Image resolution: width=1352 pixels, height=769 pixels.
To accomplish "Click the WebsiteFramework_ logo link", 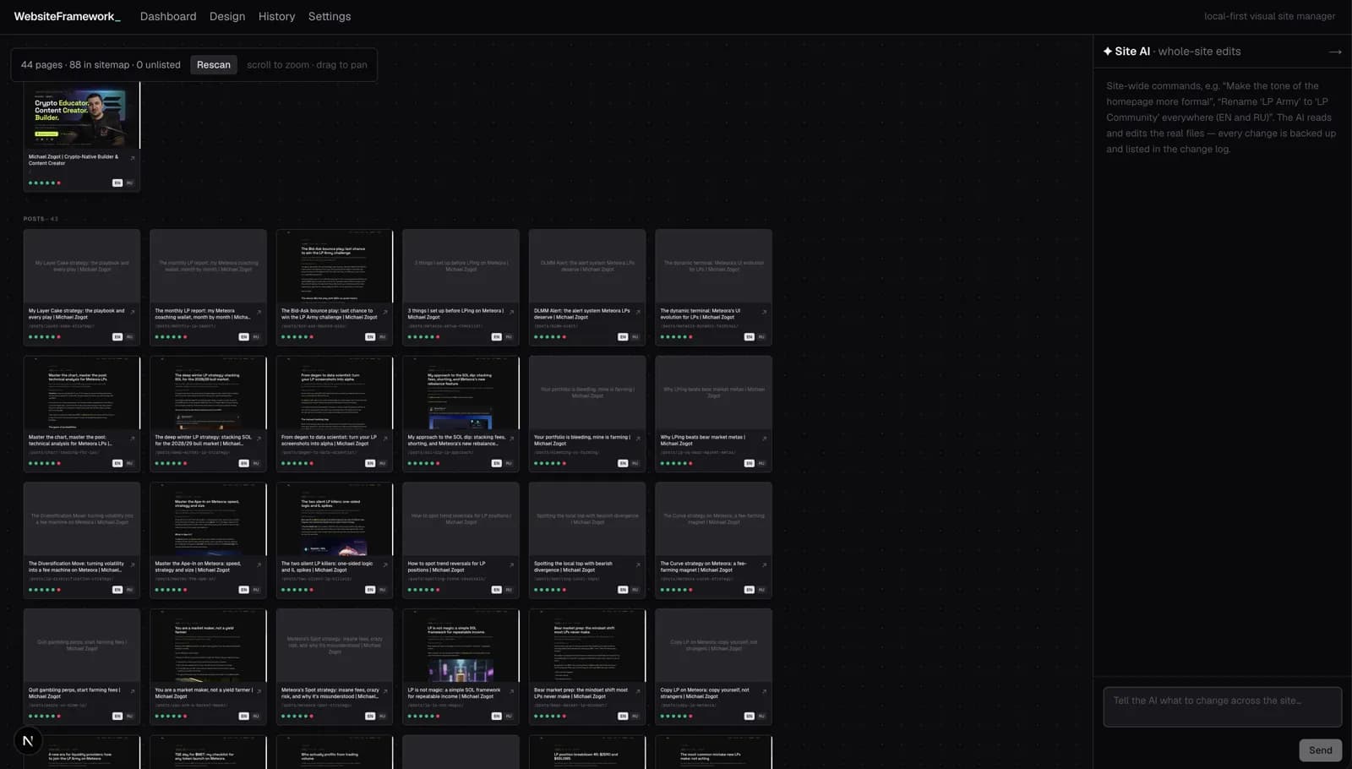I will [x=68, y=16].
